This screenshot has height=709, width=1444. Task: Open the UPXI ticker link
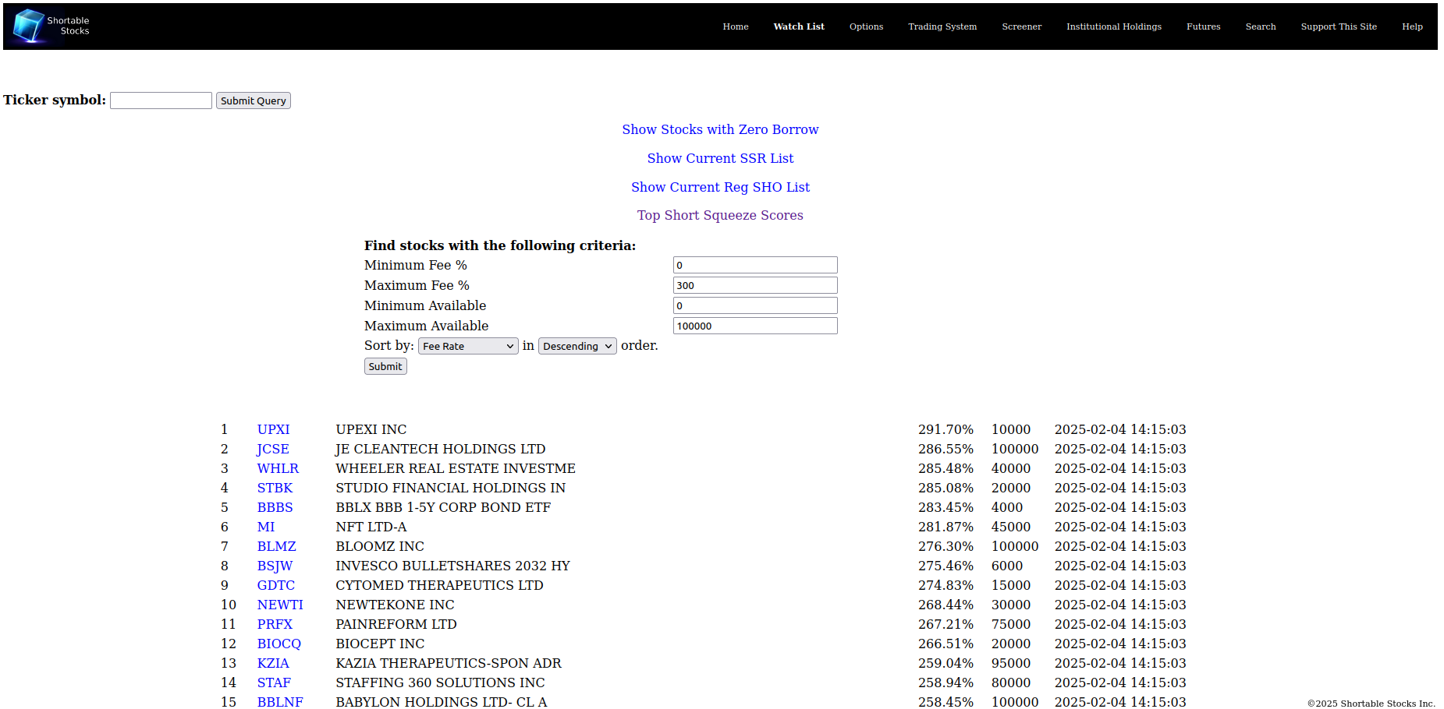click(273, 429)
